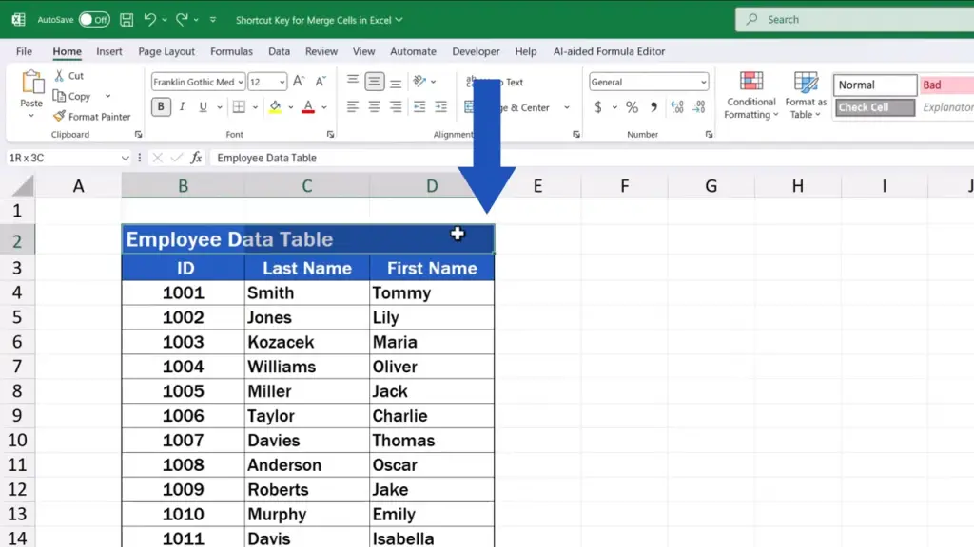974x547 pixels.
Task: Open the General number format dropdown
Action: click(x=703, y=83)
